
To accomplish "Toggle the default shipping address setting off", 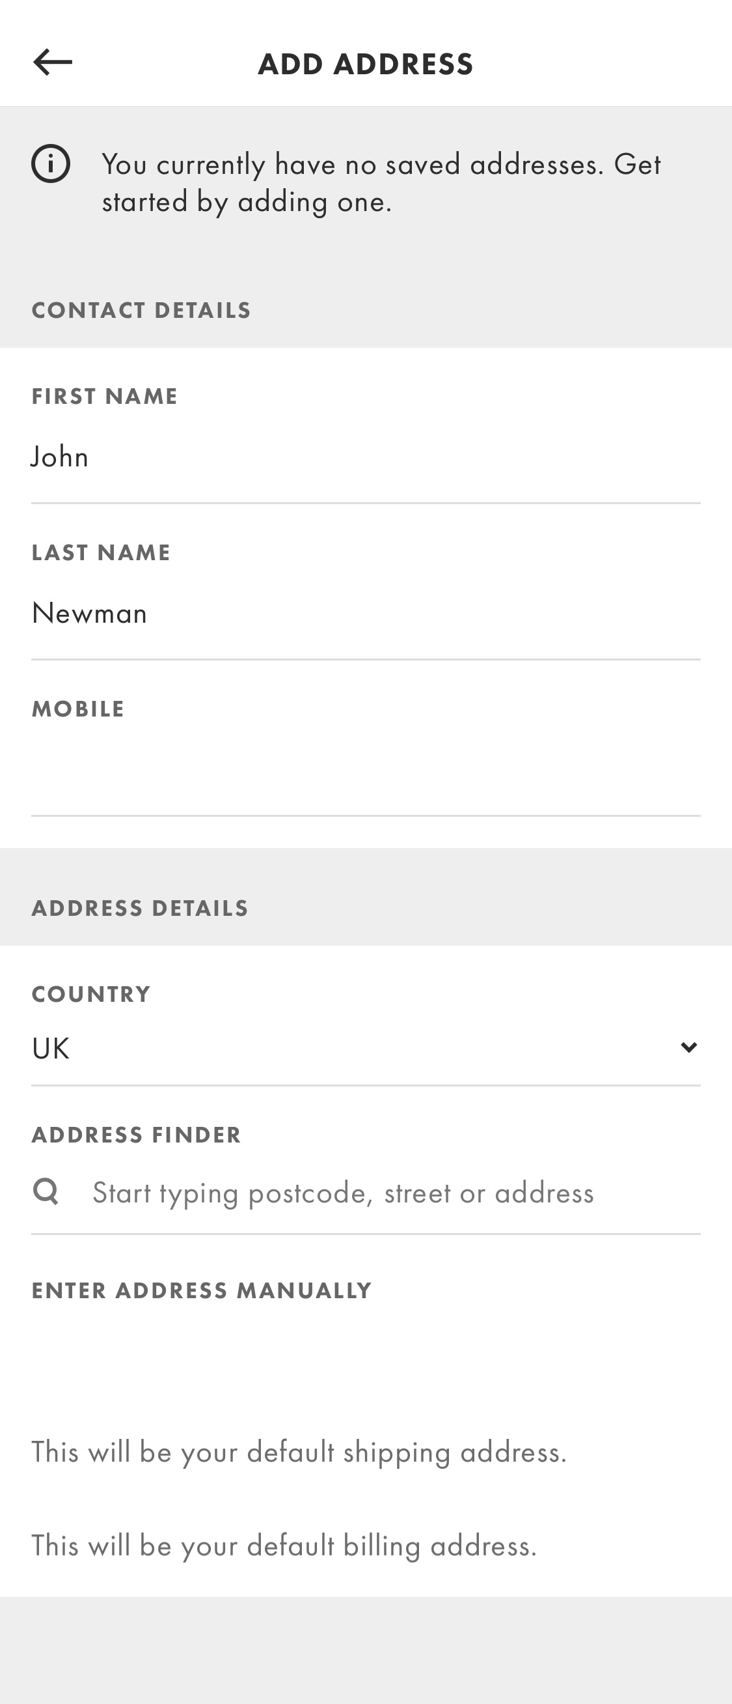I will point(299,1451).
